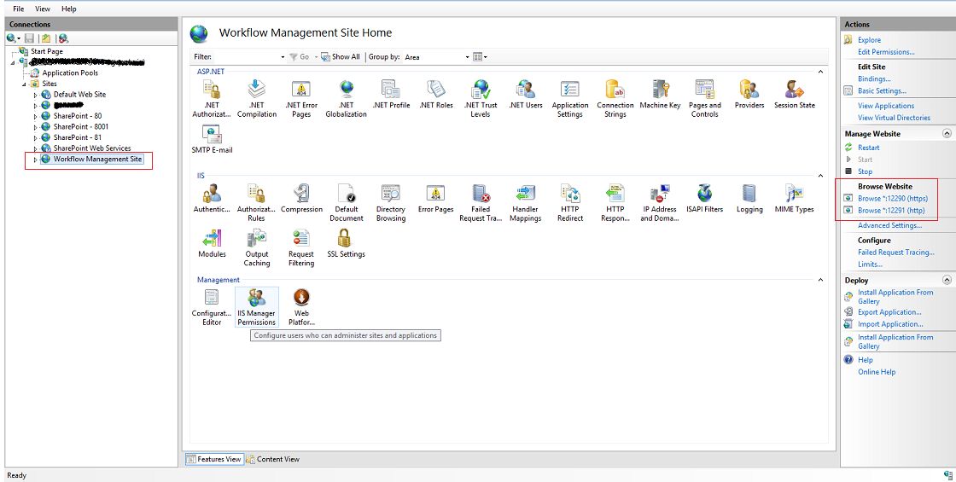Open ISAPI Filters feature
The image size is (956, 482).
(705, 199)
